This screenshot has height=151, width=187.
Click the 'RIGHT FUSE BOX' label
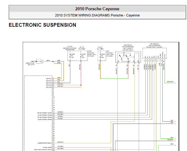[91, 53]
